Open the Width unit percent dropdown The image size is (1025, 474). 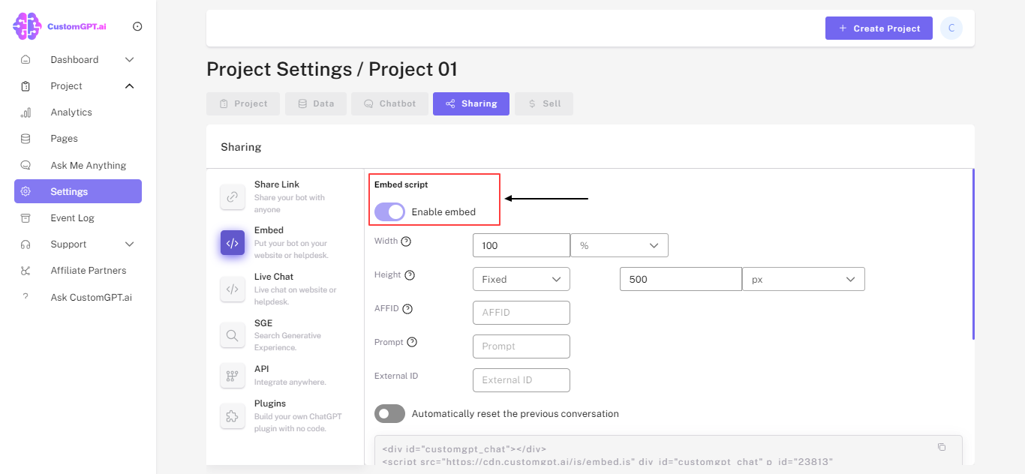[619, 245]
